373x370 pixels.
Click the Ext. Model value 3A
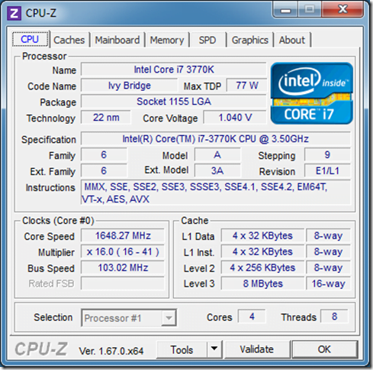tap(217, 170)
